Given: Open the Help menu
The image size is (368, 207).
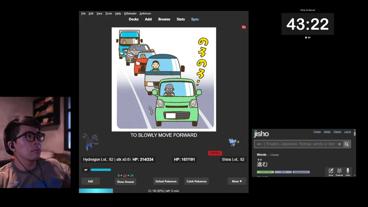Looking at the screenshot, I should pyautogui.click(x=118, y=14).
